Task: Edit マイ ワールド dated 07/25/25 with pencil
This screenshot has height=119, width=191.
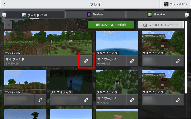Action: (86, 61)
